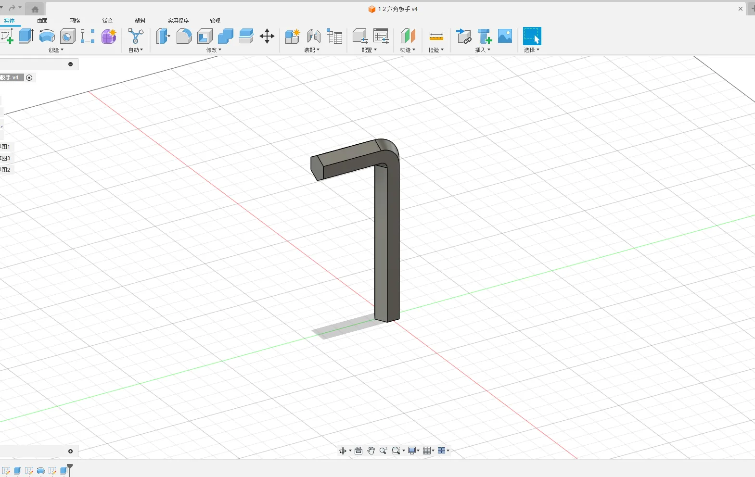
Task: Switch to the 钣金 tab
Action: tap(107, 21)
